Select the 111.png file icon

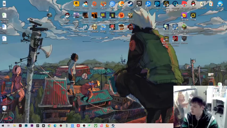[4, 3]
